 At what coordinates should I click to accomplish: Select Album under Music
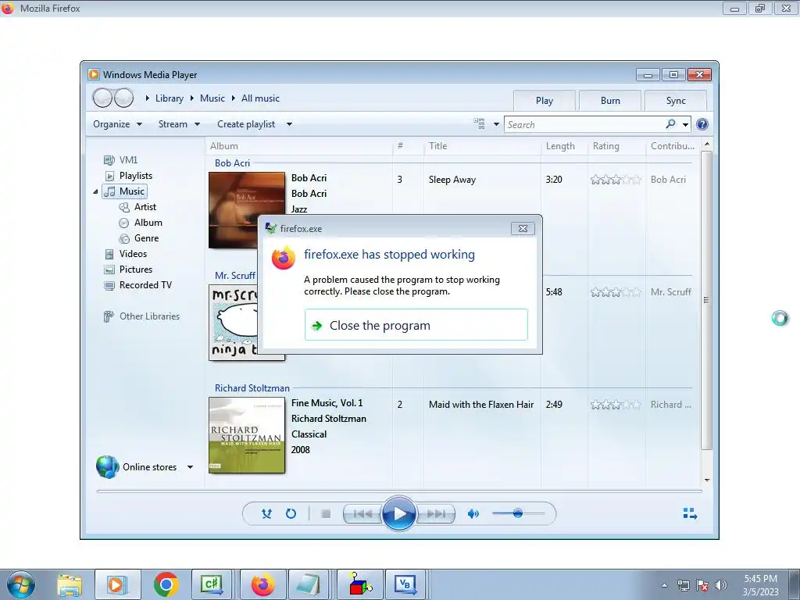click(141, 223)
